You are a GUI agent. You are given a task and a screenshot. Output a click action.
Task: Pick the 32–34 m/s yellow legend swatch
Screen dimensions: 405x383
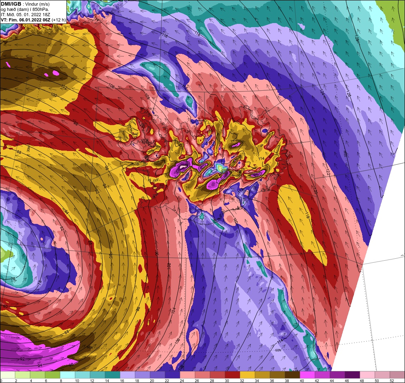247,375
